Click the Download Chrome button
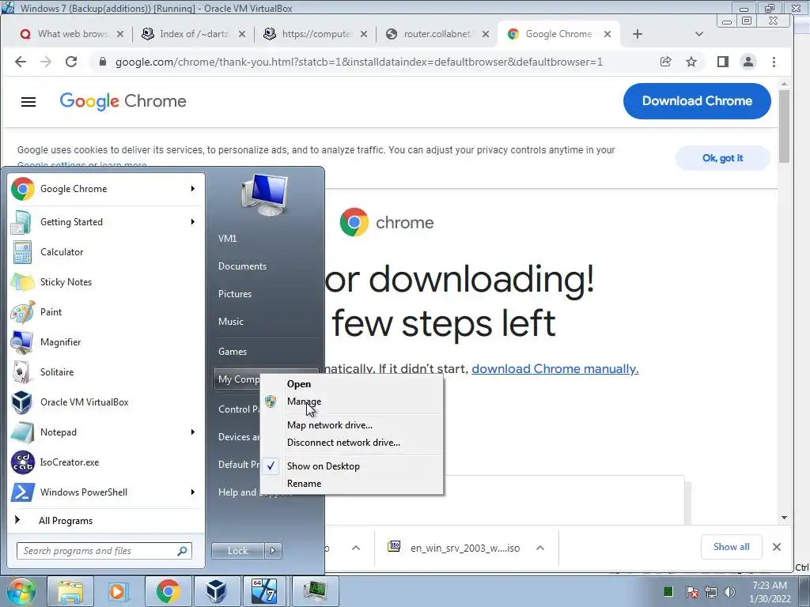The height and width of the screenshot is (607, 810). click(697, 101)
